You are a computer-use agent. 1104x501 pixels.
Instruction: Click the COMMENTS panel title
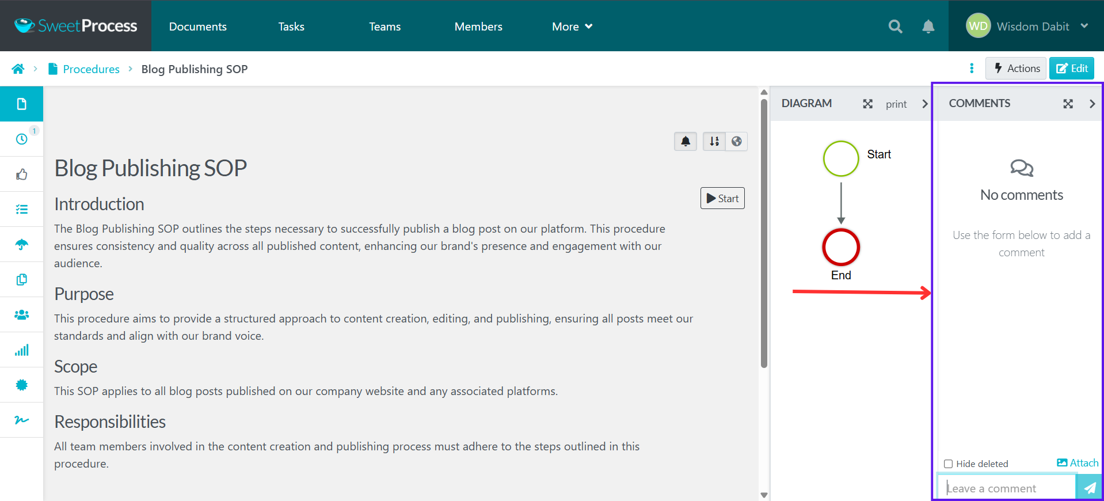tap(979, 103)
